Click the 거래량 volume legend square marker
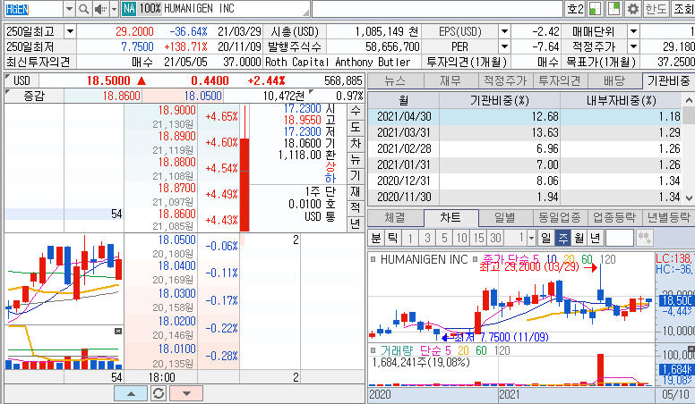 (373, 350)
